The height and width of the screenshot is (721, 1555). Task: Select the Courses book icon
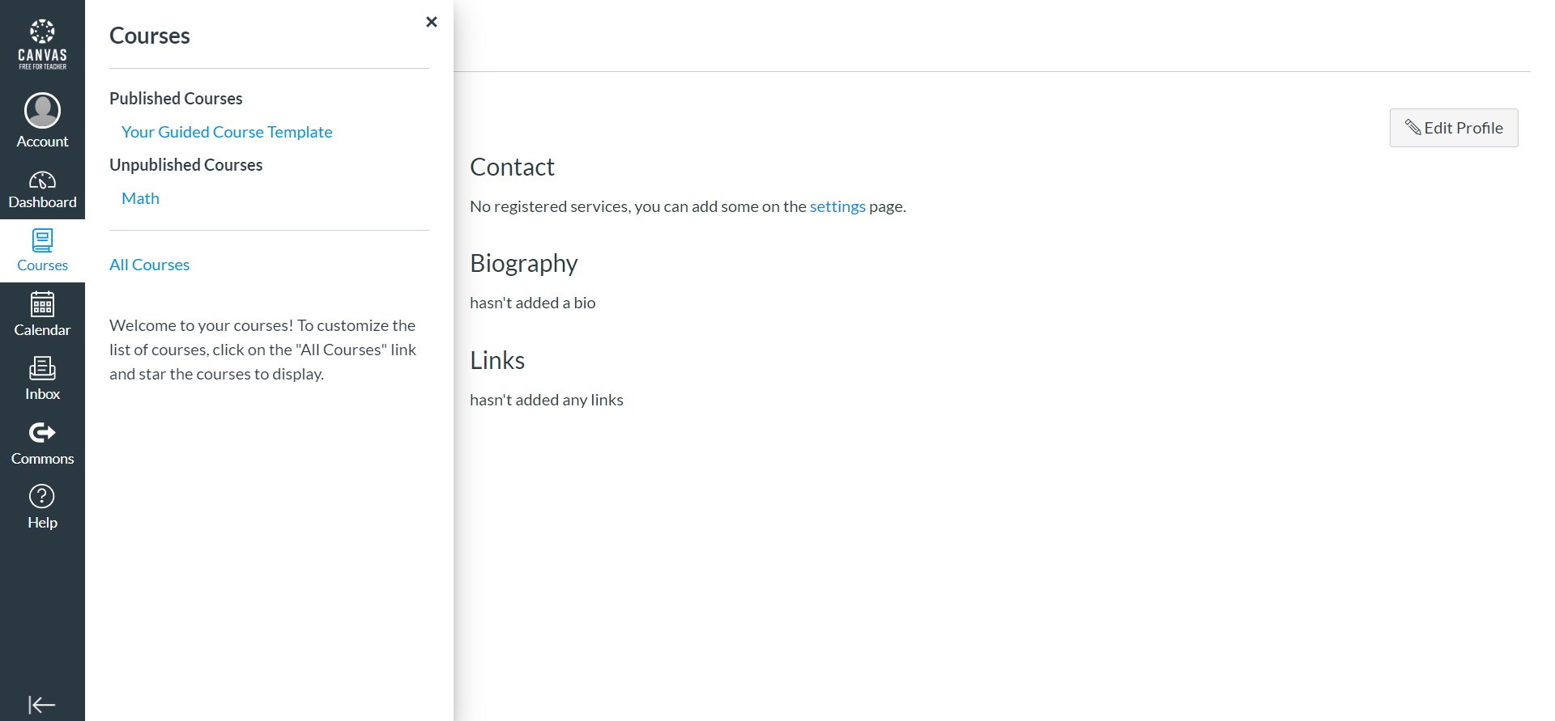(x=42, y=240)
